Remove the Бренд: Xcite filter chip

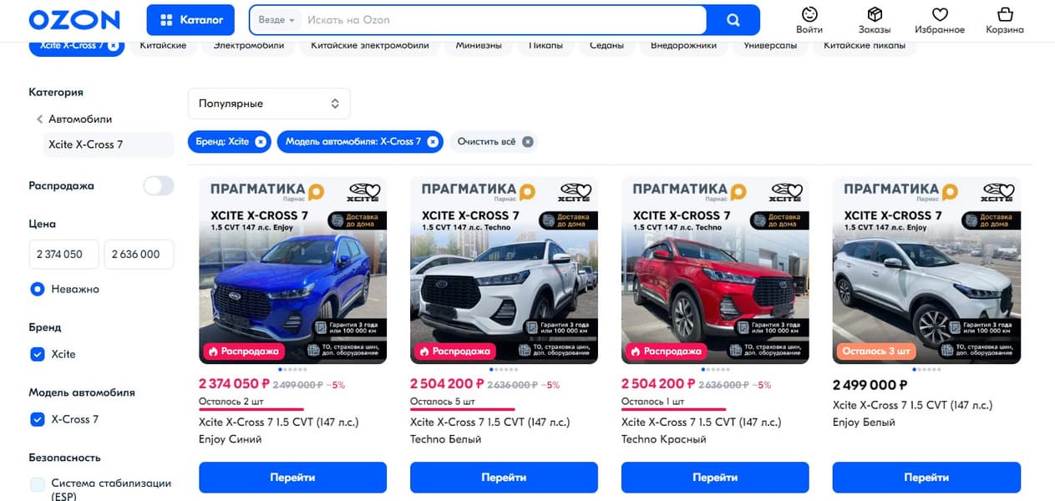[x=261, y=142]
